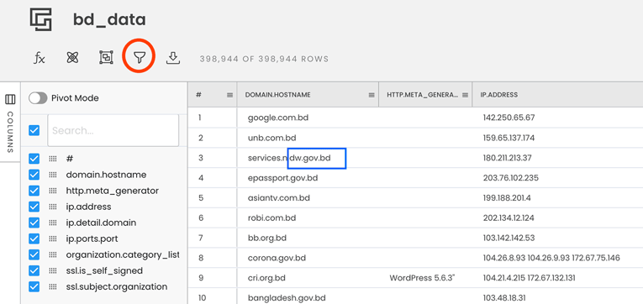The height and width of the screenshot is (304, 643).
Task: Click IP address 180.211.213.37
Action: (508, 158)
